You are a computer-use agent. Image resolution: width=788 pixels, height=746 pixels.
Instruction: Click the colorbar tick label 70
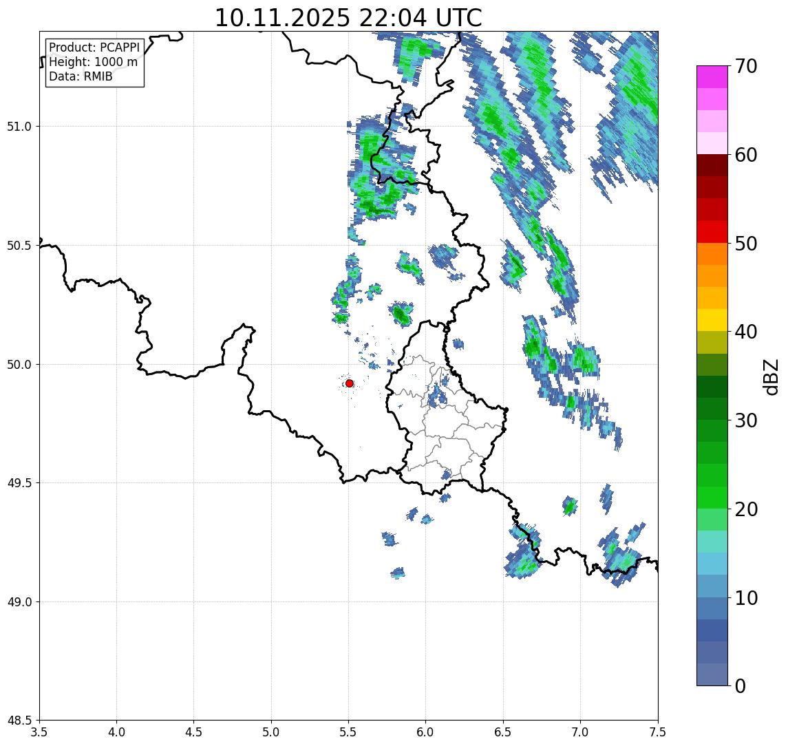point(745,66)
